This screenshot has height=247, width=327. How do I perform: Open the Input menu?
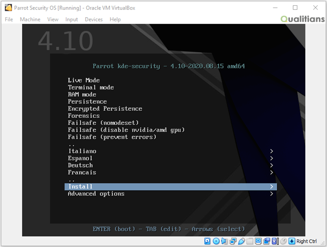[71, 19]
